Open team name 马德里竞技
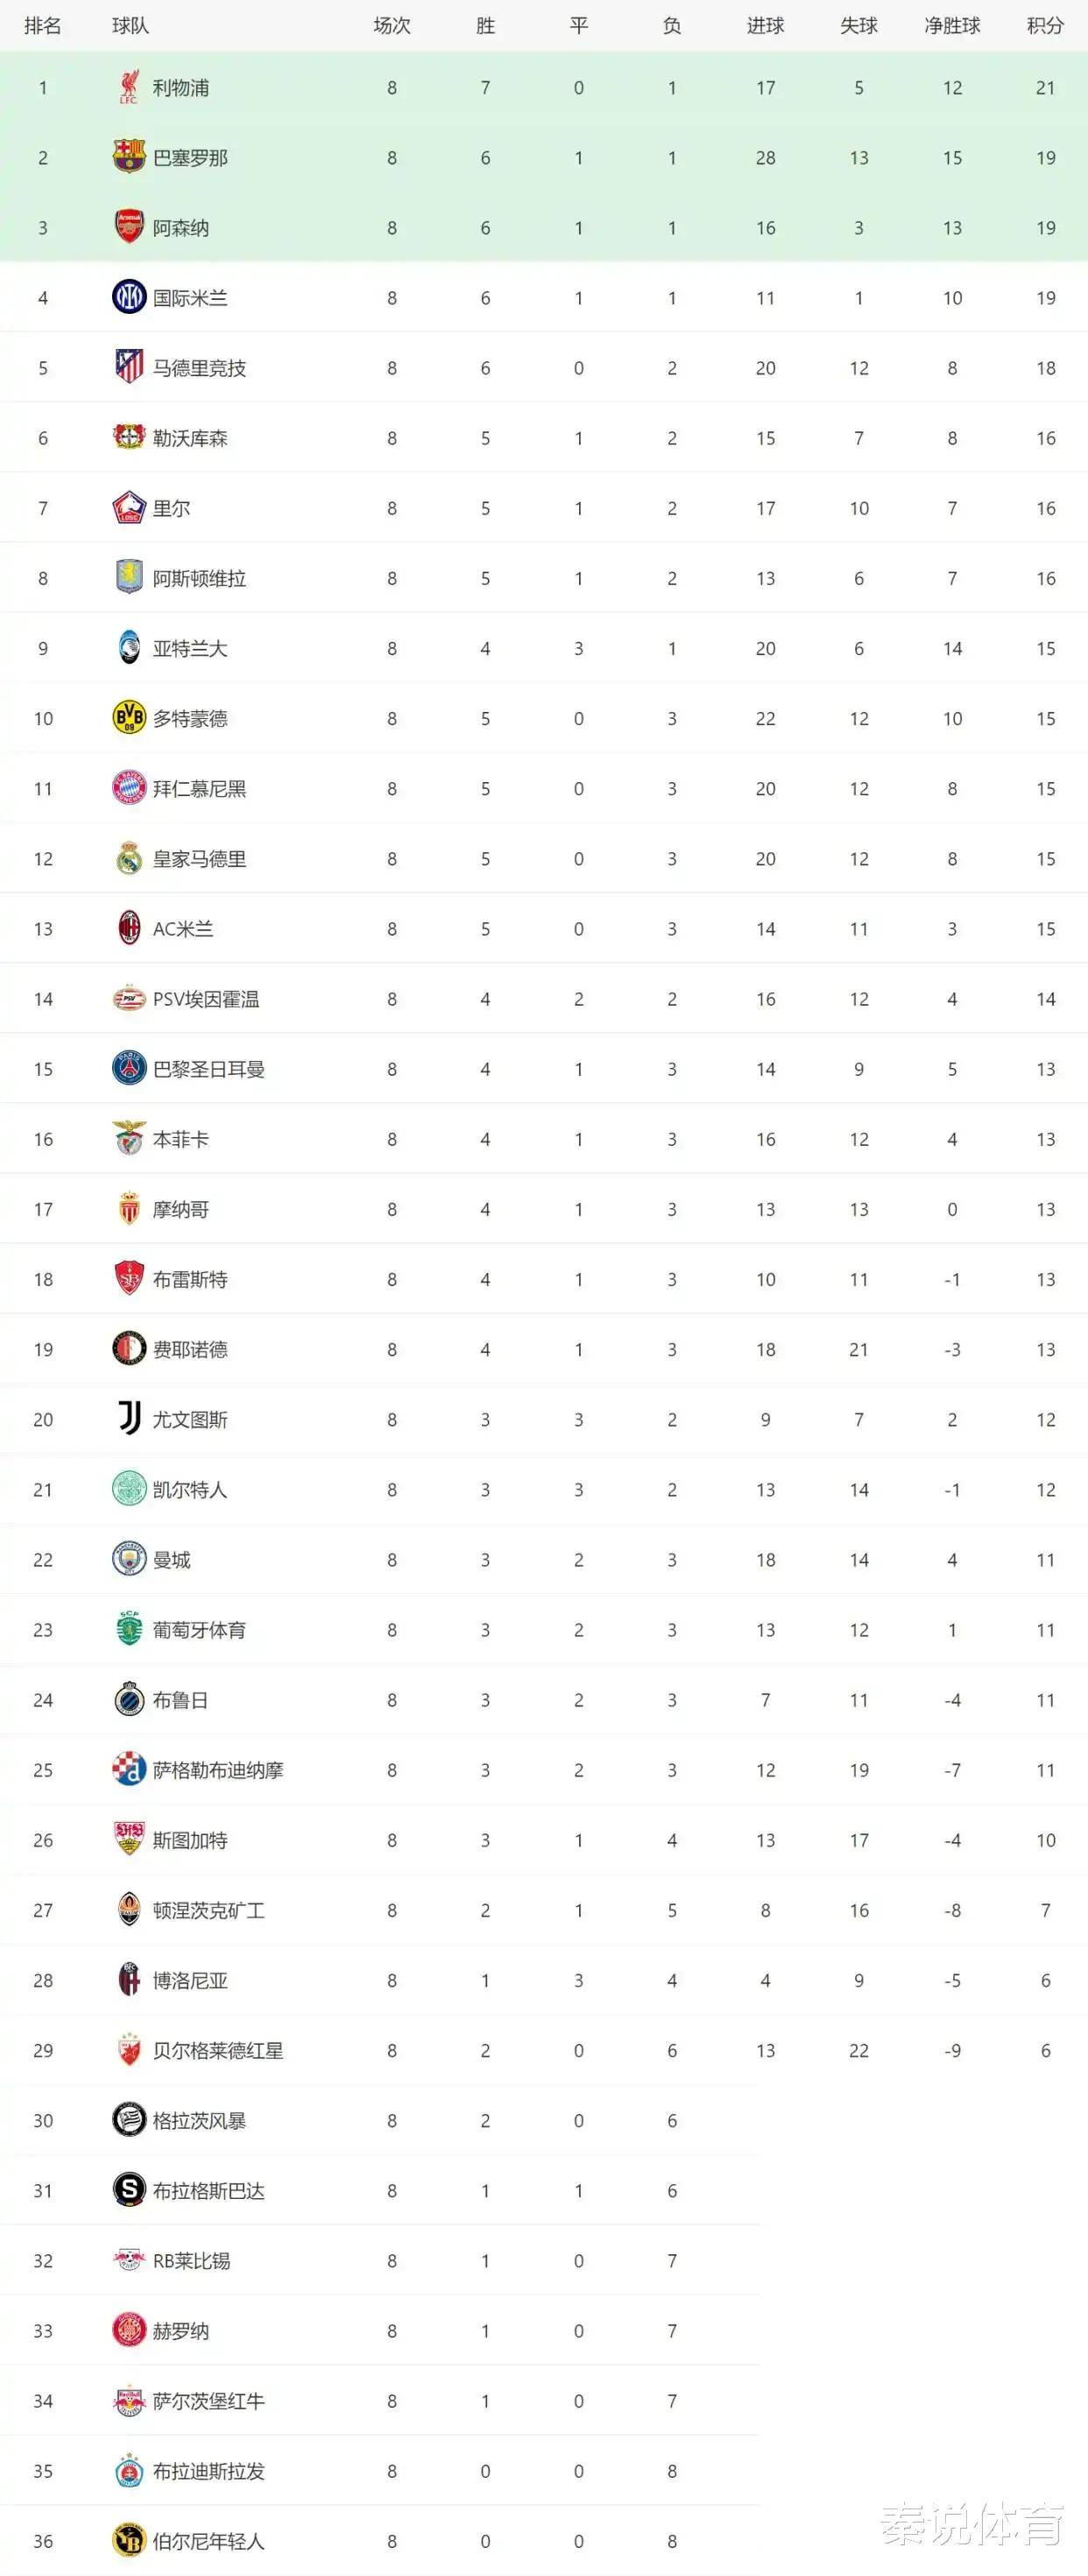 pos(199,368)
